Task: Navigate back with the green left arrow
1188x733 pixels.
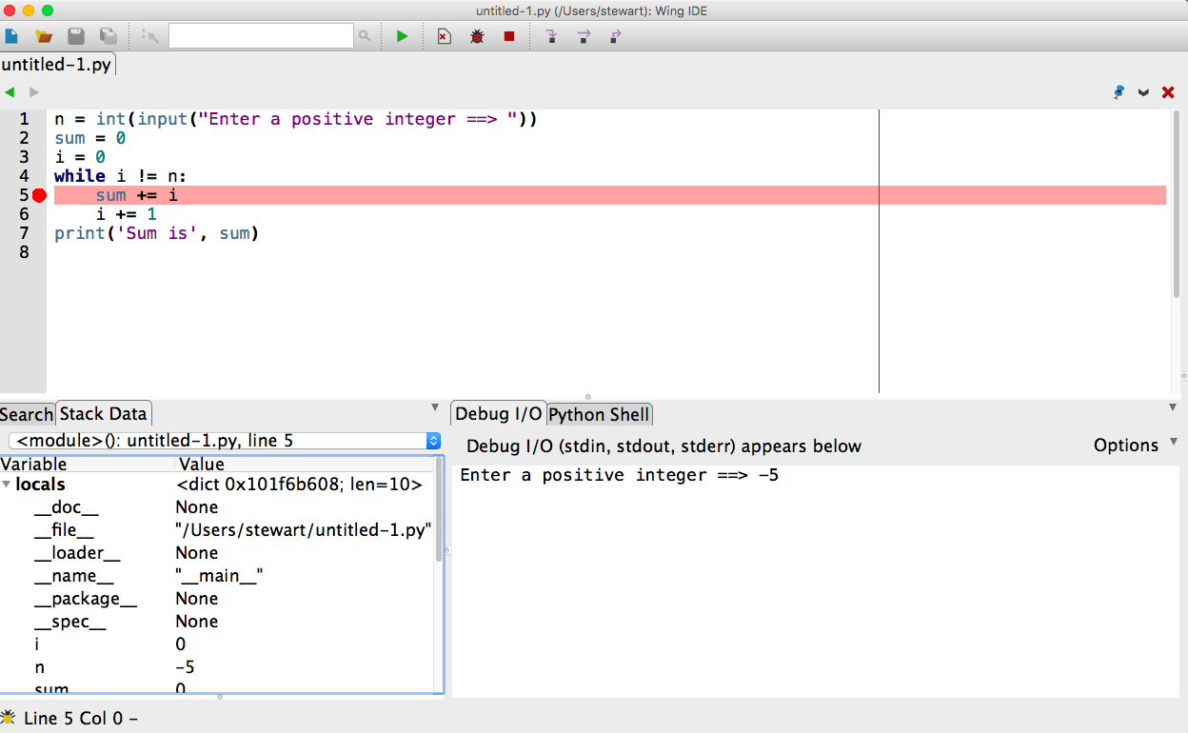Action: (10, 92)
